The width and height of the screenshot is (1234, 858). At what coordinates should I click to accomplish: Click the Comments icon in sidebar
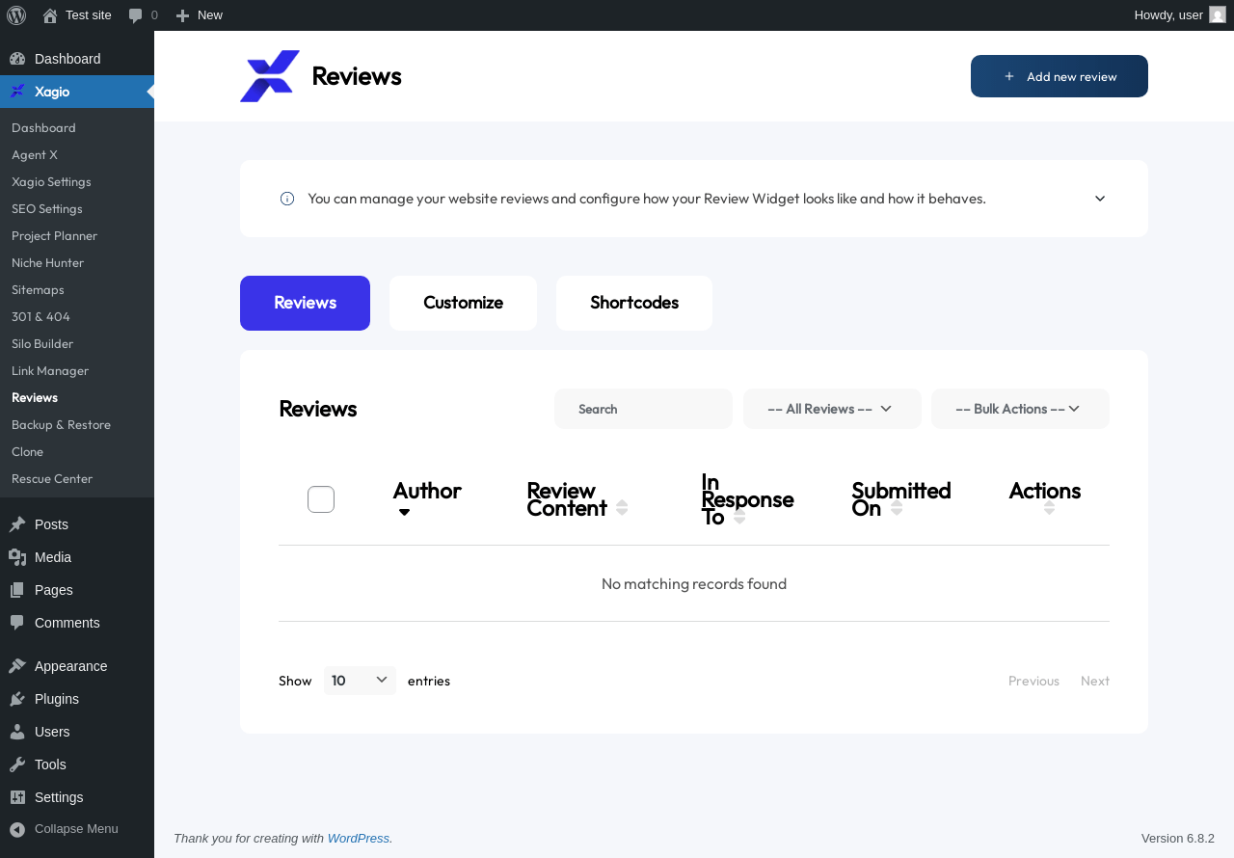17,623
